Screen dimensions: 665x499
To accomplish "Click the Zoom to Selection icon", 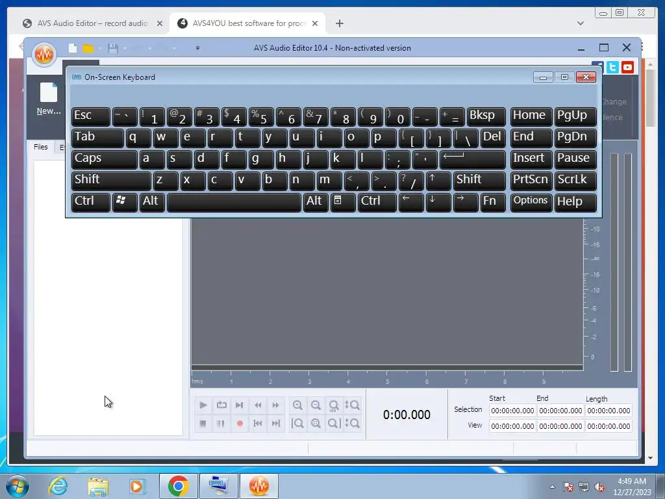I will [x=316, y=424].
